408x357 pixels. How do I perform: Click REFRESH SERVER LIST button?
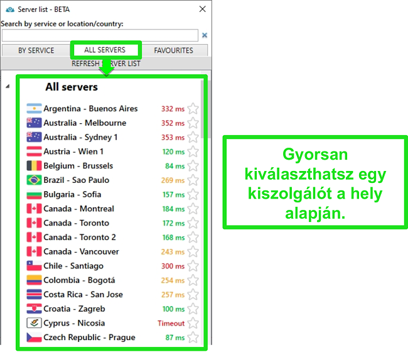point(106,63)
